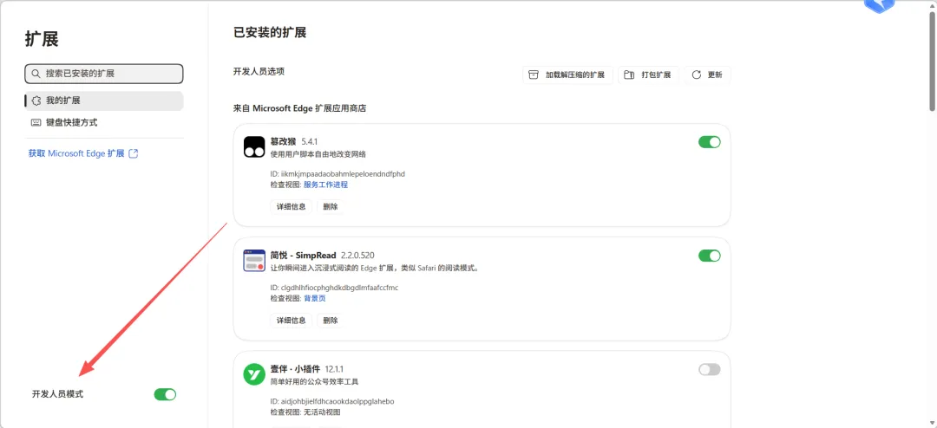Click the external link icon after 获取 Microsoft Edge 扩展

click(x=134, y=153)
